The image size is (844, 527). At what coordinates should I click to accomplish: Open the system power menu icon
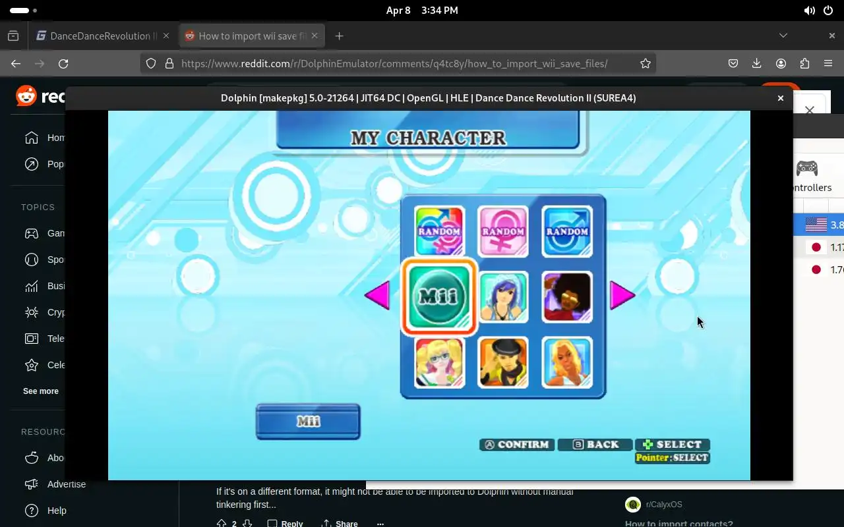point(828,11)
